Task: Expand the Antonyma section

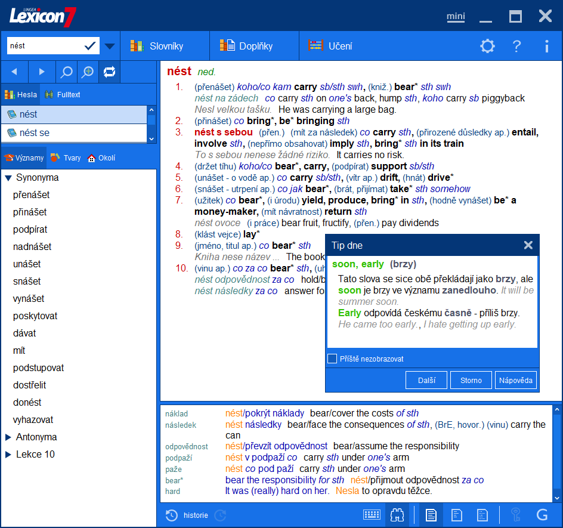Action: click(x=8, y=437)
